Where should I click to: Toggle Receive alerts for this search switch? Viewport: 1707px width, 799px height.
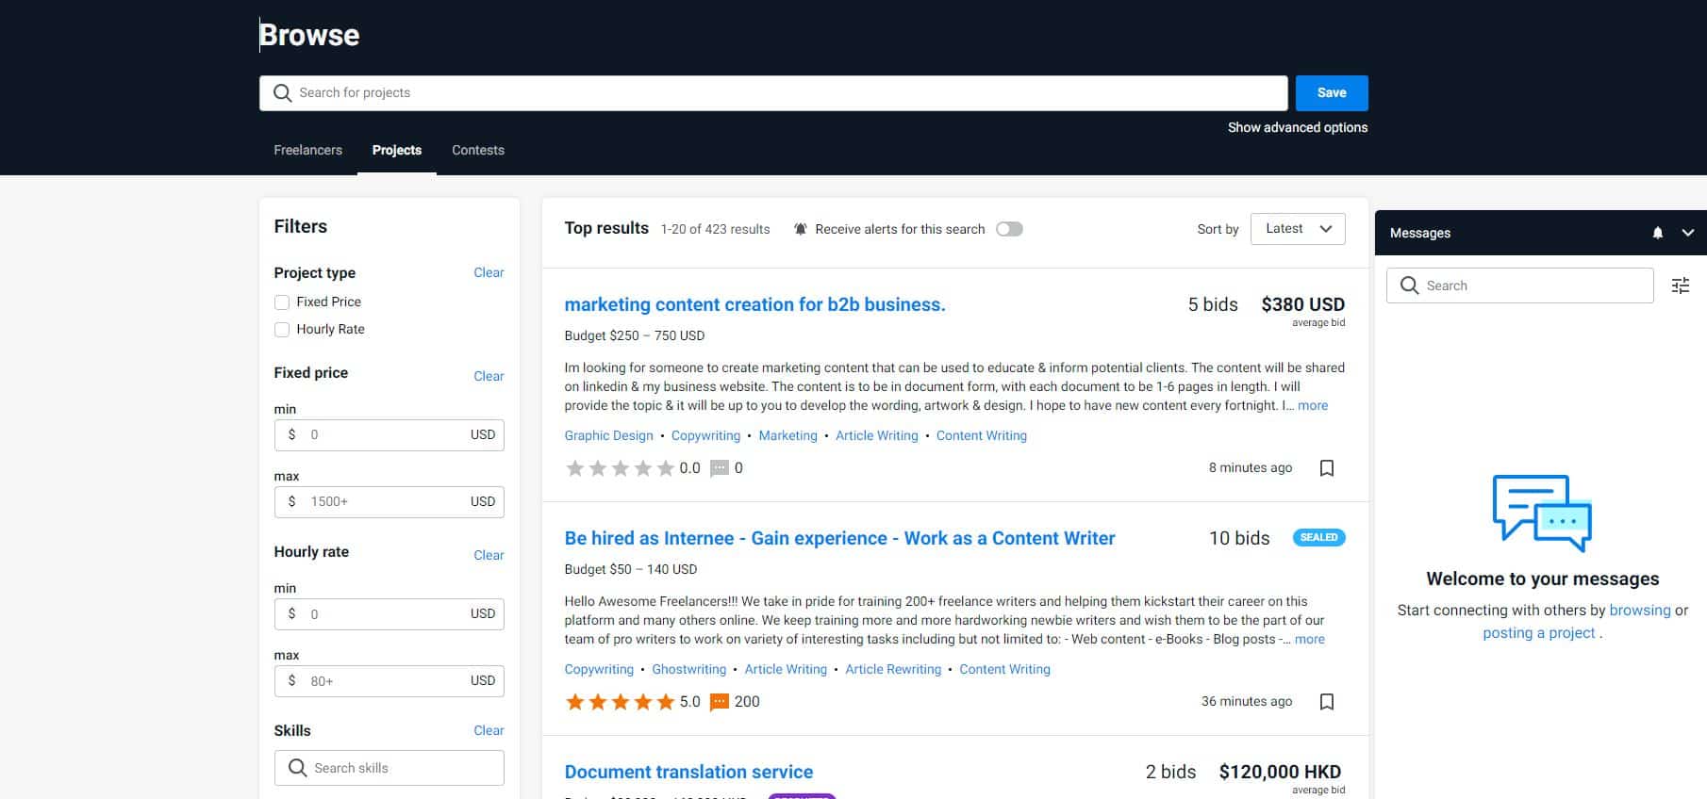[x=1009, y=229]
